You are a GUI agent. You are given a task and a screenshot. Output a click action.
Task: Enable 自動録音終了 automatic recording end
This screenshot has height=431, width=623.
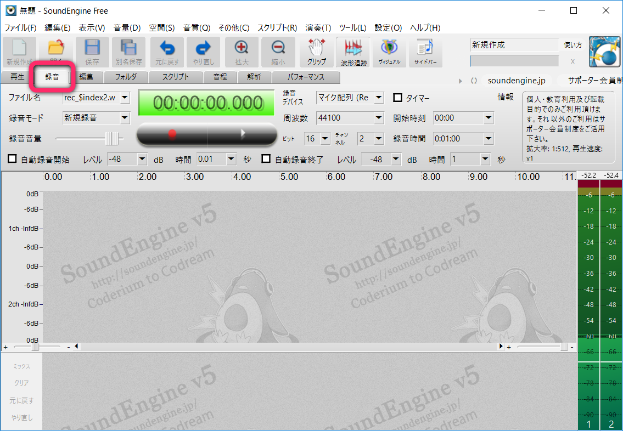tap(267, 159)
